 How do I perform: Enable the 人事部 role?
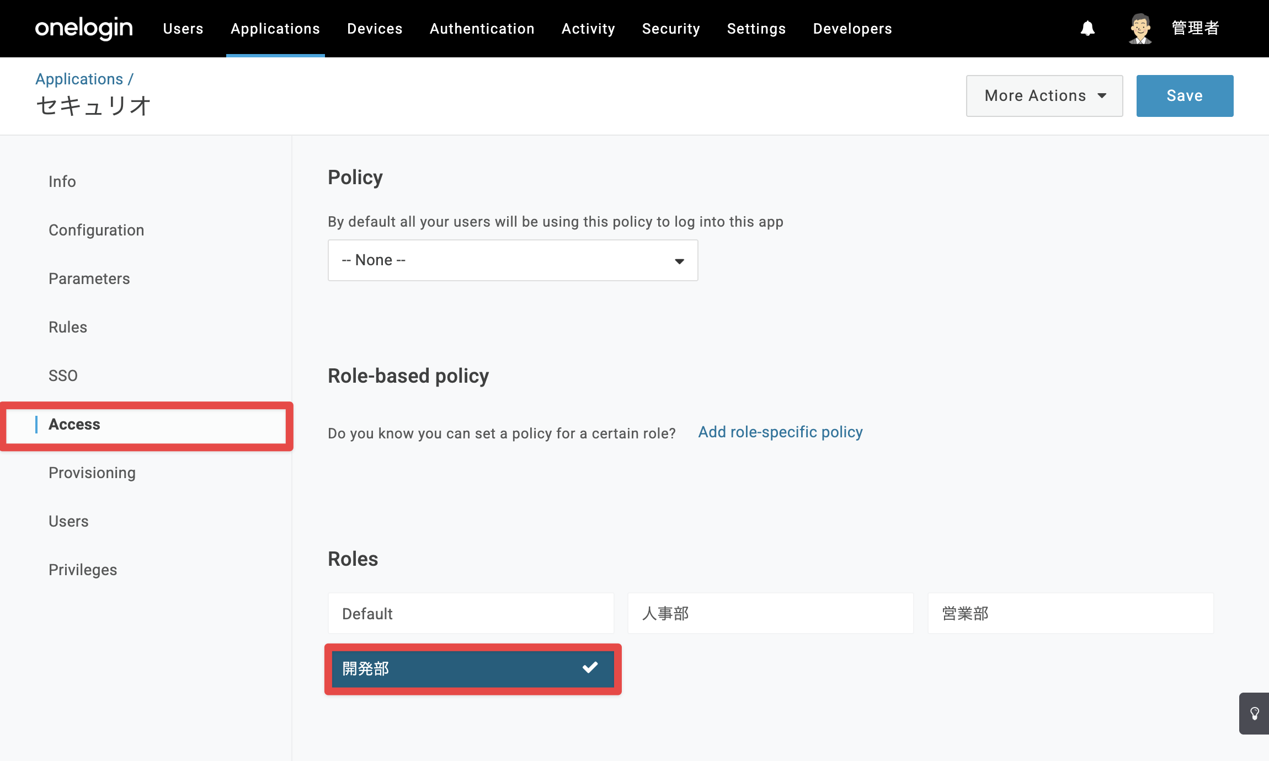[770, 613]
